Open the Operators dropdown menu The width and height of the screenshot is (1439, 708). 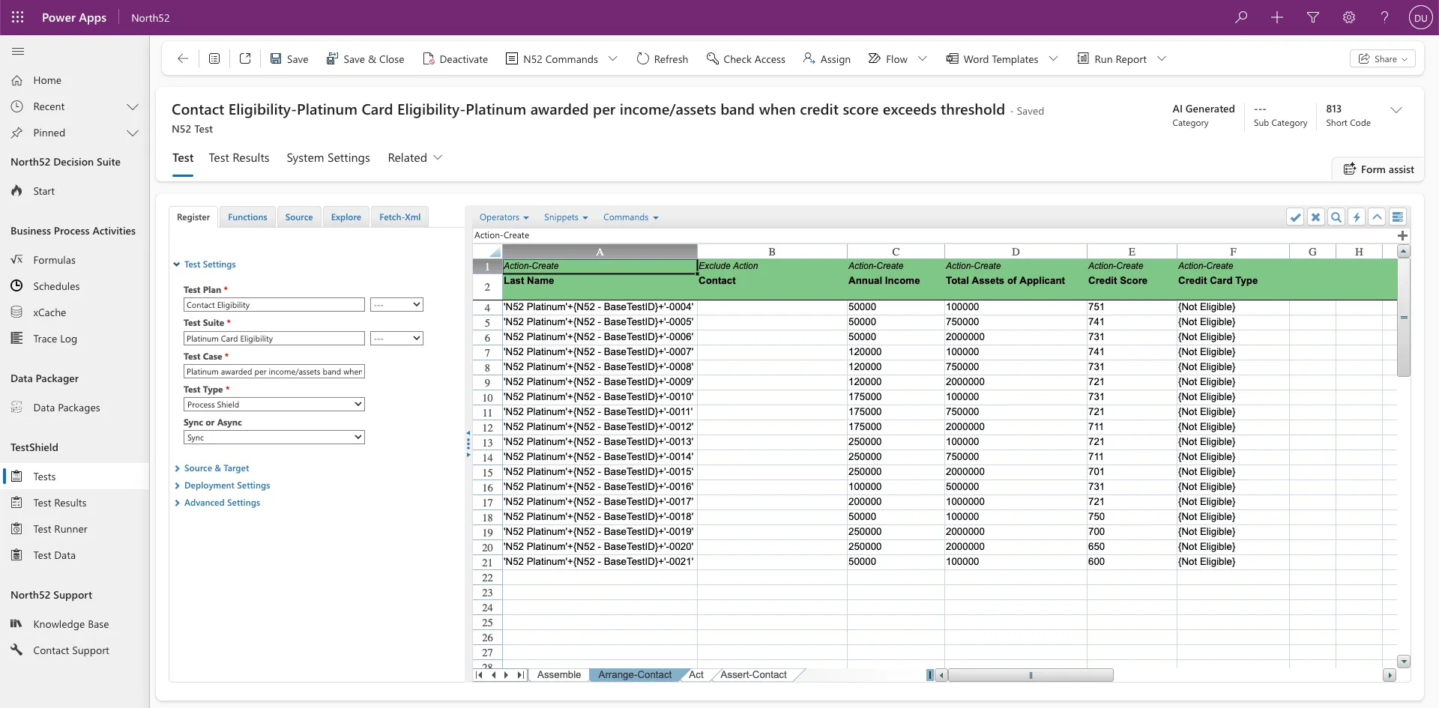(x=504, y=217)
